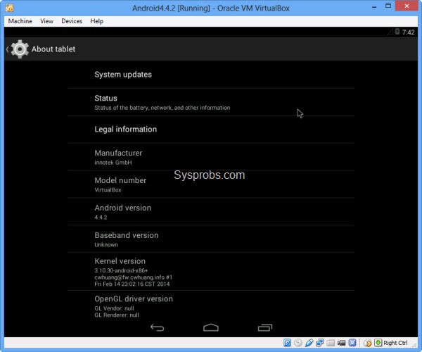Maximize the VirtualBox window
The height and width of the screenshot is (352, 422).
point(388,6)
